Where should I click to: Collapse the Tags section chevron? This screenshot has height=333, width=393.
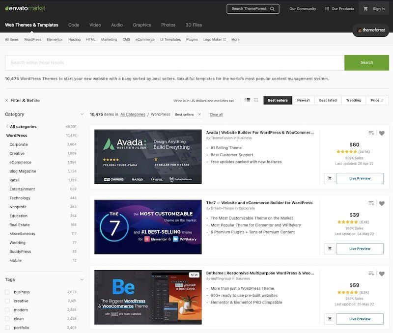point(82,279)
